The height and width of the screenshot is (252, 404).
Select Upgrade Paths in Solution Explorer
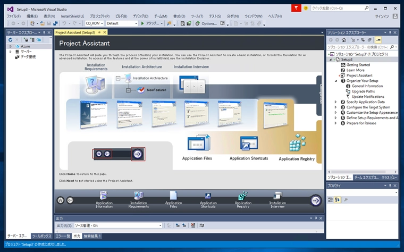tap(363, 91)
